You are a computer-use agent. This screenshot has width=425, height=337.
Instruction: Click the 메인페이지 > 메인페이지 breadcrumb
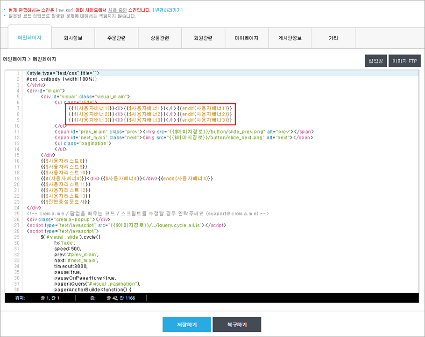pyautogui.click(x=29, y=59)
